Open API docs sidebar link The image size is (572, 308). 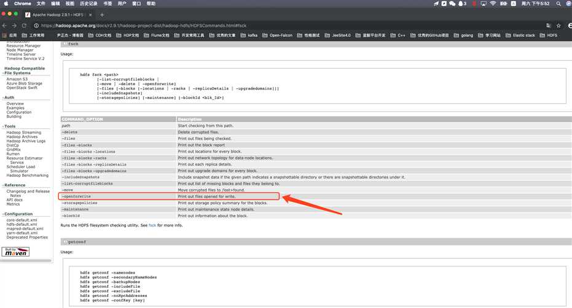pyautogui.click(x=15, y=200)
